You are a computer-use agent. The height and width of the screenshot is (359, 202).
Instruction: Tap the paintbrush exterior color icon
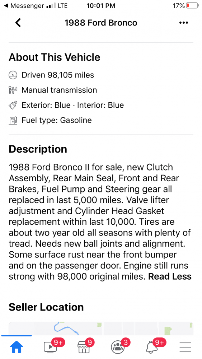click(13, 105)
